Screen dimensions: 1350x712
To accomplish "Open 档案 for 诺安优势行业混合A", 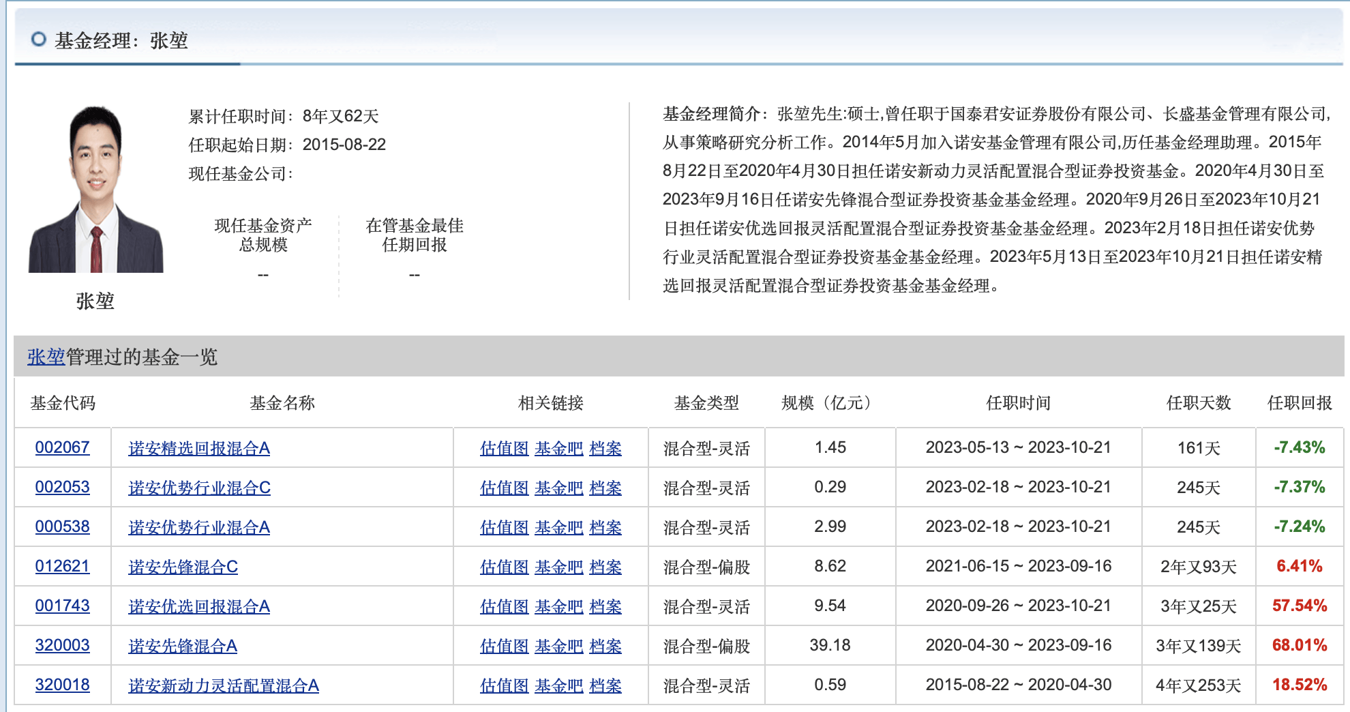I will point(605,527).
